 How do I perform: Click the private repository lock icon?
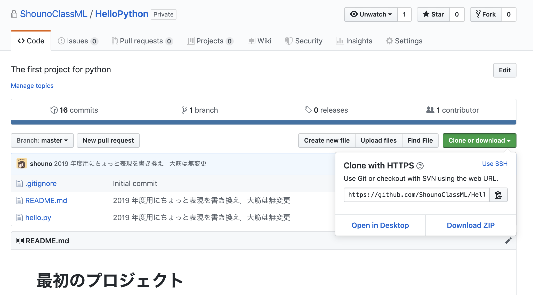coord(14,14)
